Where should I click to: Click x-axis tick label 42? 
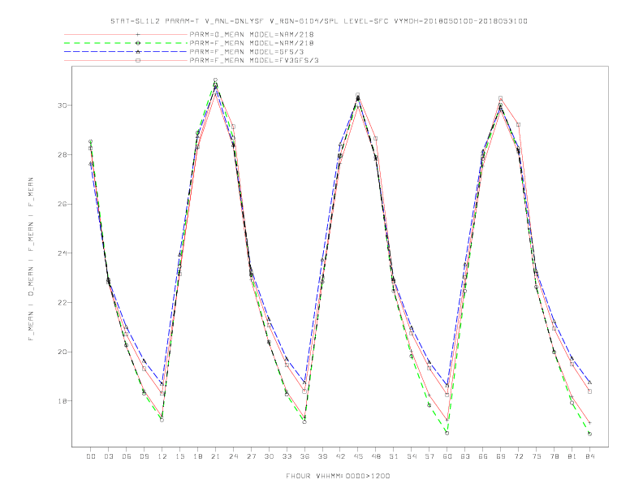[x=340, y=456]
